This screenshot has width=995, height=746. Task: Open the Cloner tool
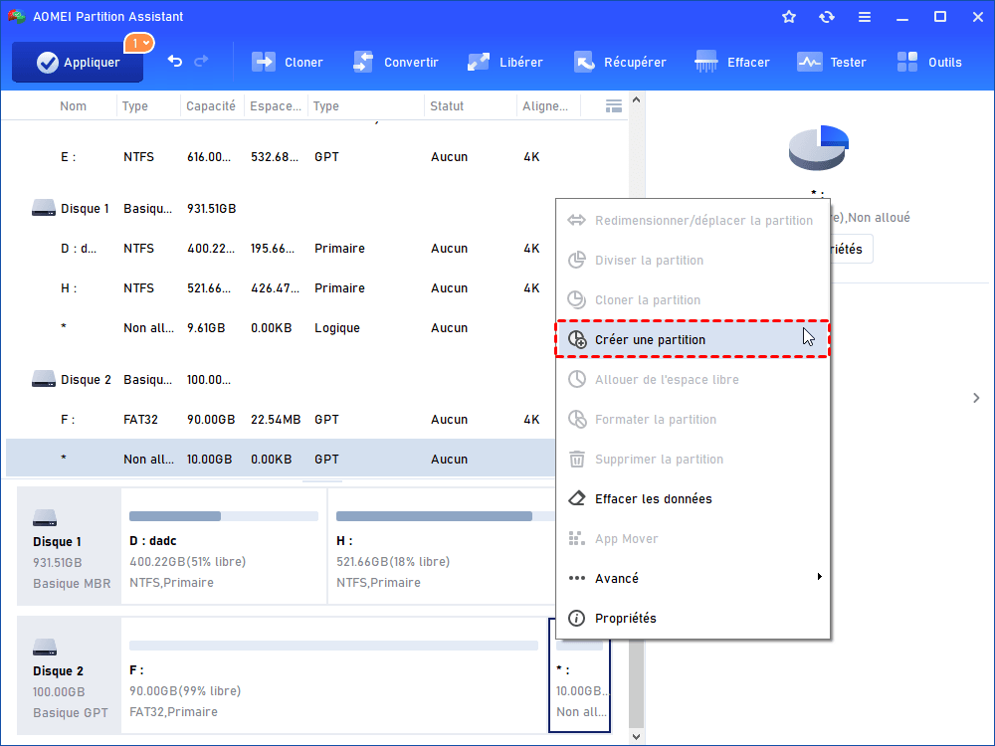click(287, 62)
